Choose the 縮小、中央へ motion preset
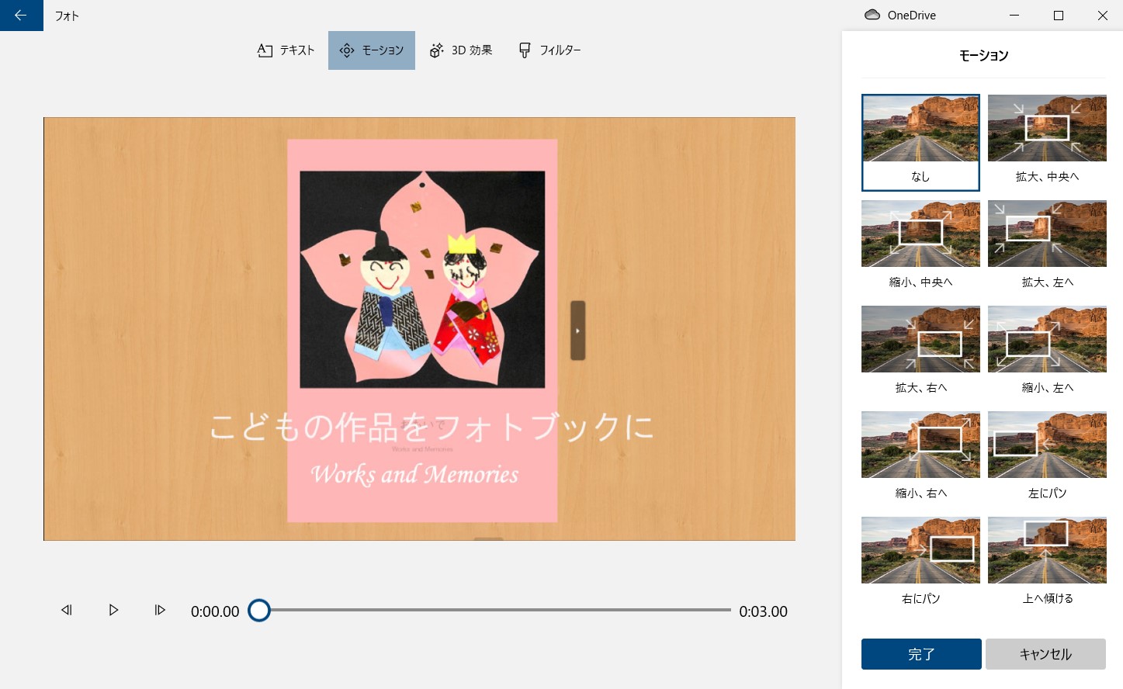This screenshot has width=1123, height=689. tap(920, 234)
